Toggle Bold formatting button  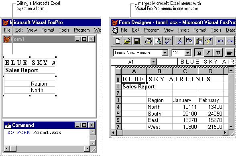point(199,53)
